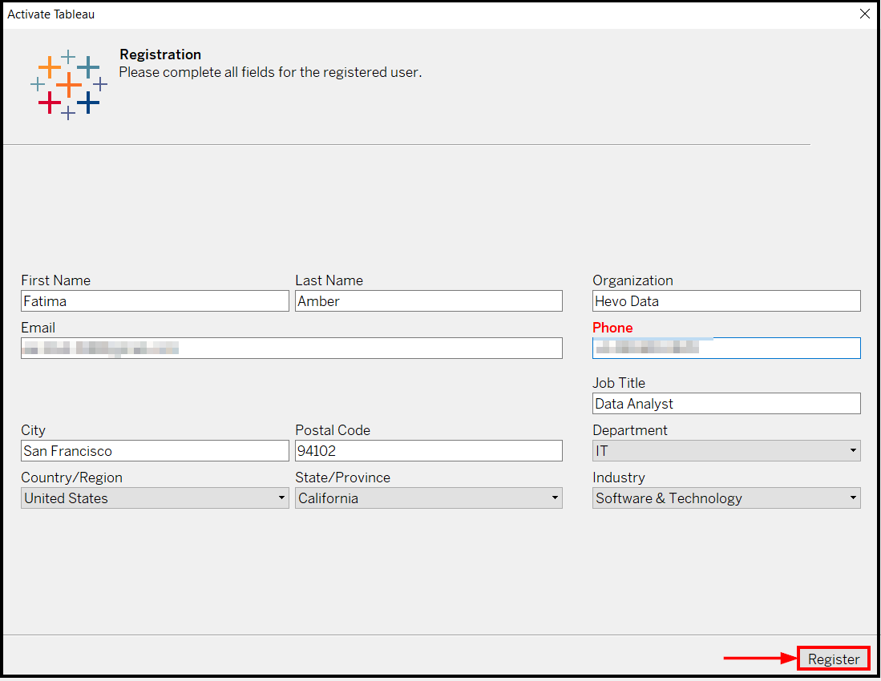Open the Country/Region dropdown
Viewport: 881px width, 681px height.
[x=155, y=498]
